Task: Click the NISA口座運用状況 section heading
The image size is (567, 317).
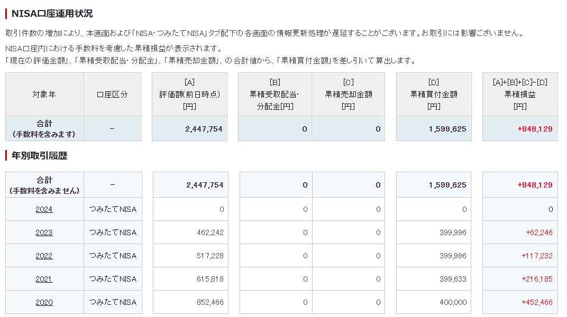Action: 52,14
